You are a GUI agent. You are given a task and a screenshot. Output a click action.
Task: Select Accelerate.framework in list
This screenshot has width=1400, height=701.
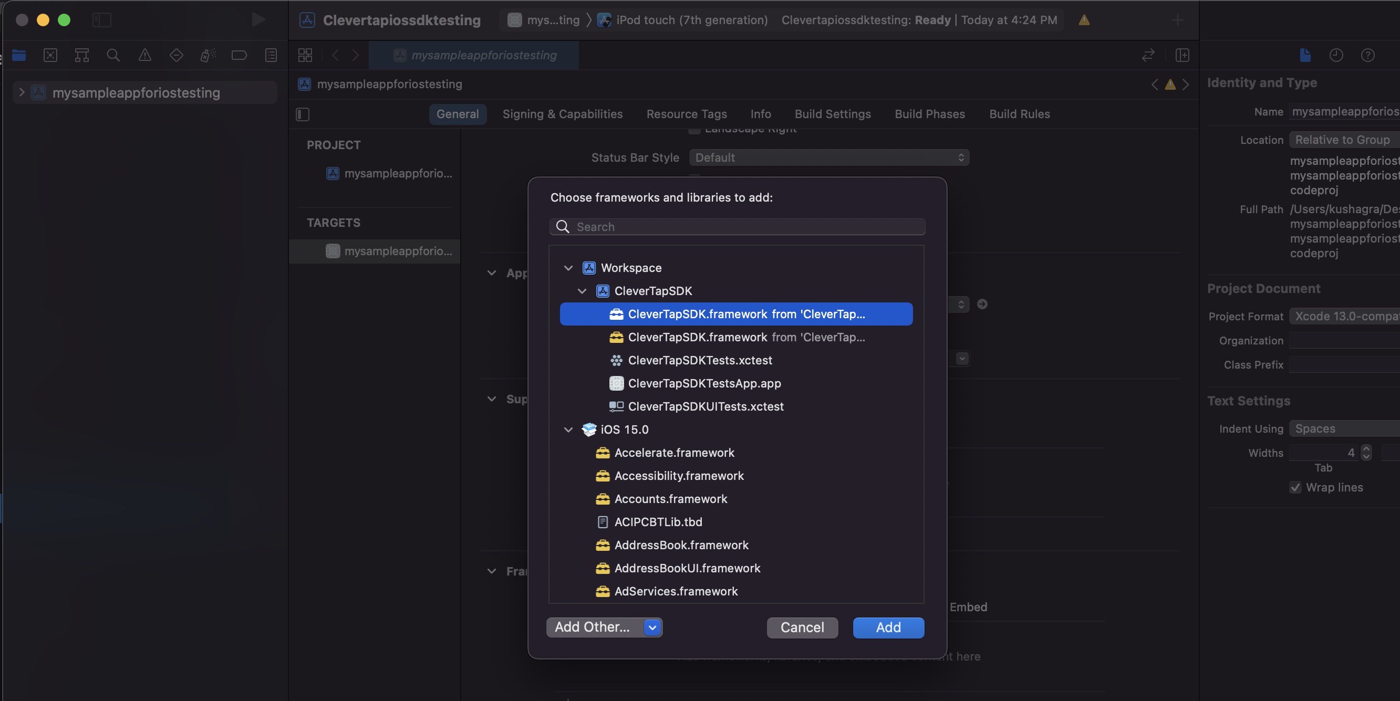point(736,453)
